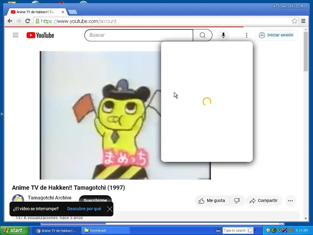This screenshot has height=235, width=313.
Task: Click the magnifier search button
Action: coord(203,35)
